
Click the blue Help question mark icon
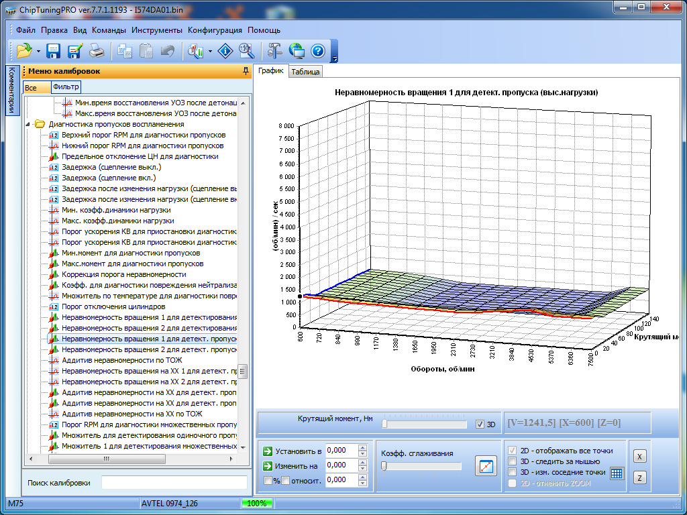(x=317, y=51)
